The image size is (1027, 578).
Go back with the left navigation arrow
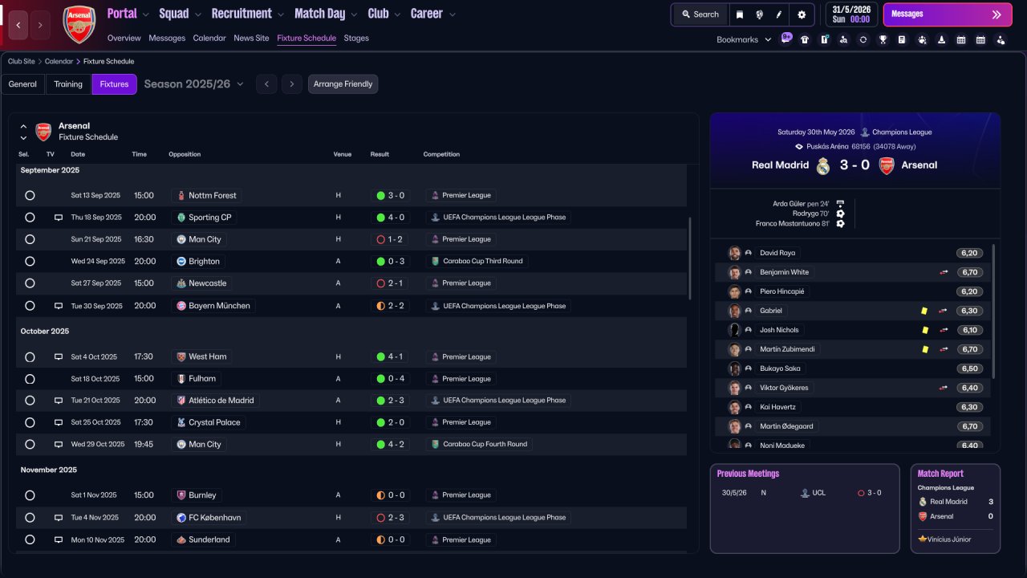coord(19,26)
